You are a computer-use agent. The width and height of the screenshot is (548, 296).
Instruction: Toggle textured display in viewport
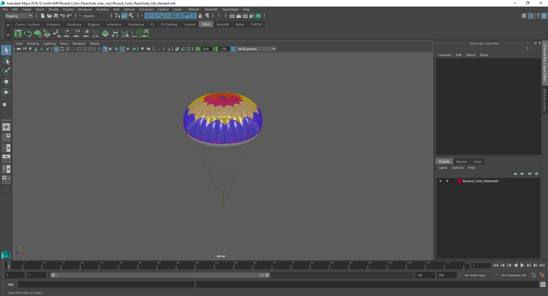[x=122, y=49]
